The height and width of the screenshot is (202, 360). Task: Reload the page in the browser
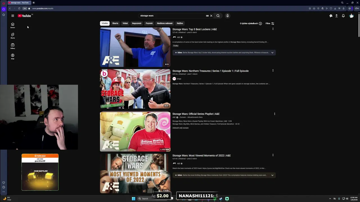[19, 8]
